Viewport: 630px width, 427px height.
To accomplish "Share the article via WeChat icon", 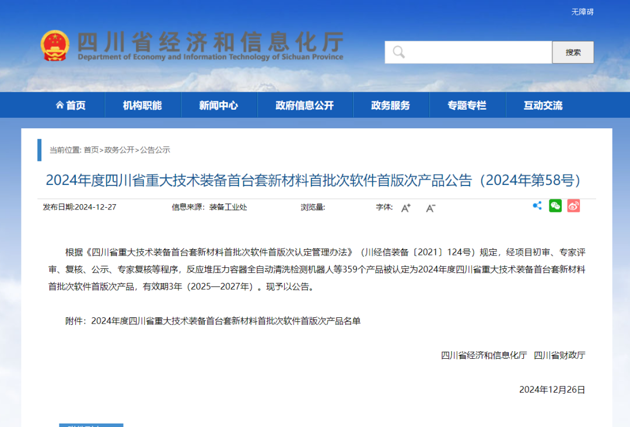I will click(555, 206).
